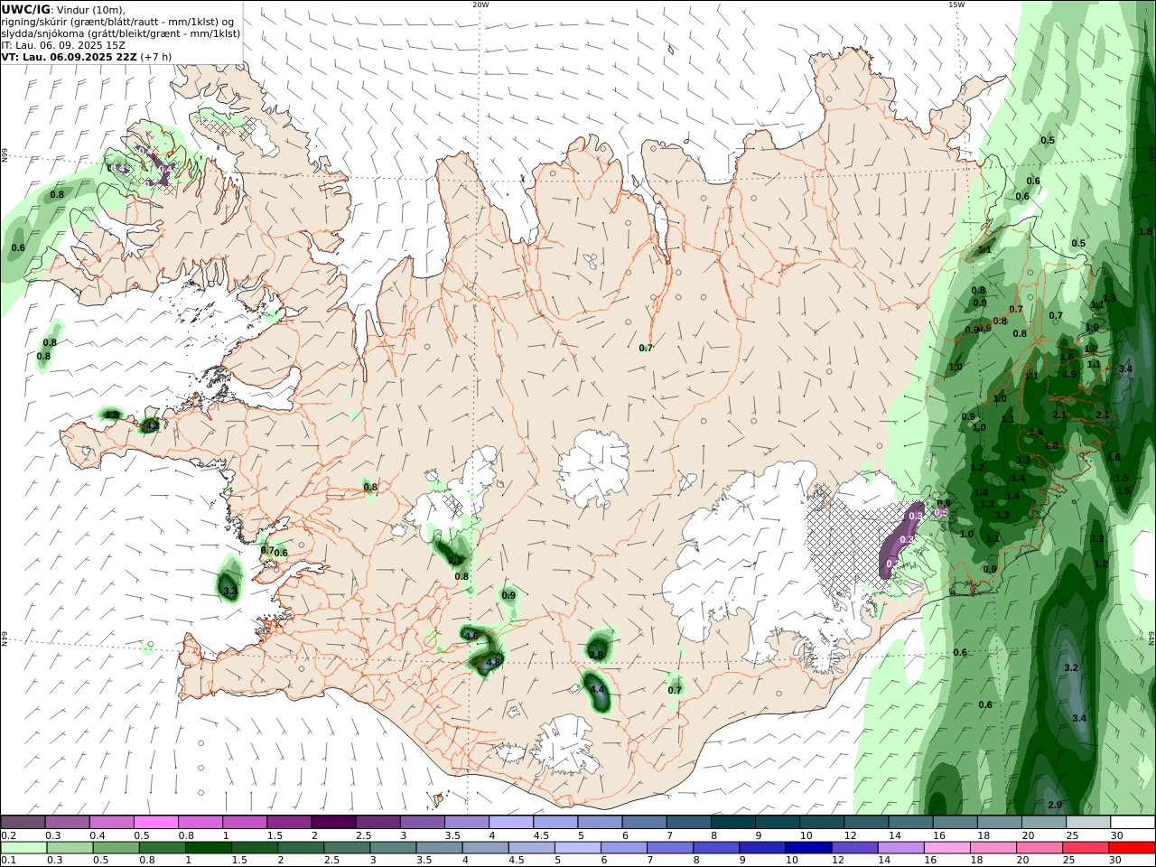The width and height of the screenshot is (1156, 867).
Task: Click the 2.8 precipitation value on map
Action: tap(596, 655)
